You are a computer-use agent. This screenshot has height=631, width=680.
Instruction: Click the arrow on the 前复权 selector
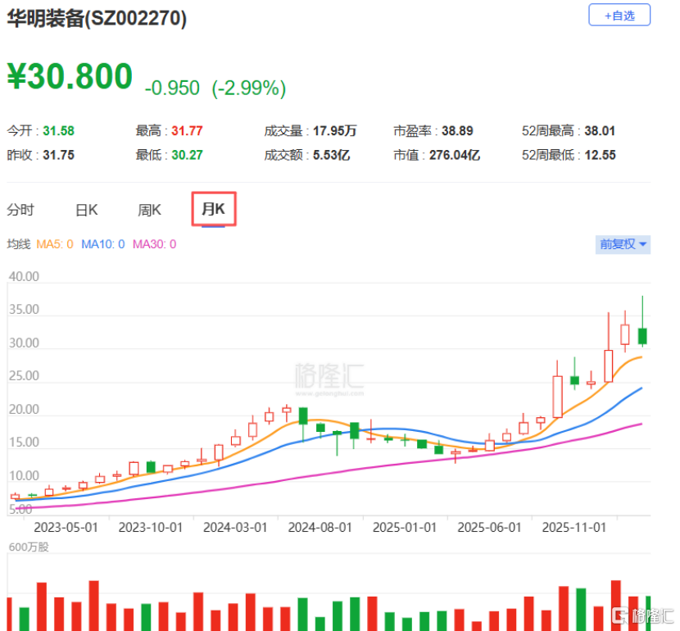(x=644, y=244)
